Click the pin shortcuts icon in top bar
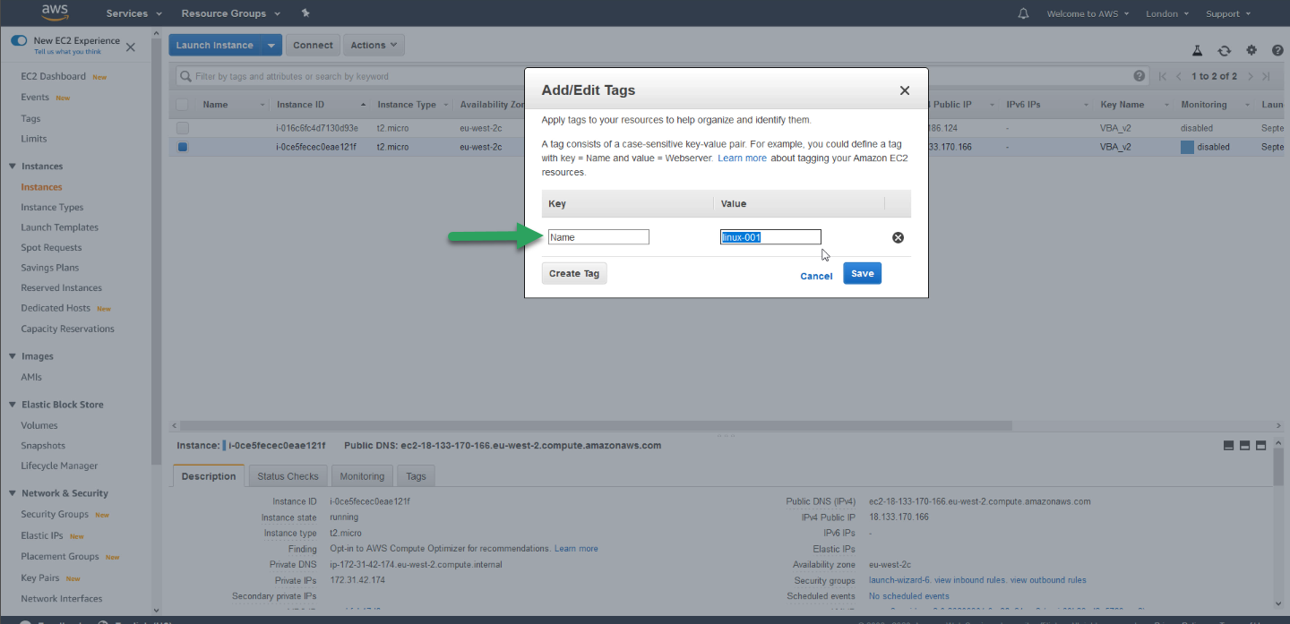Image resolution: width=1290 pixels, height=624 pixels. [305, 13]
